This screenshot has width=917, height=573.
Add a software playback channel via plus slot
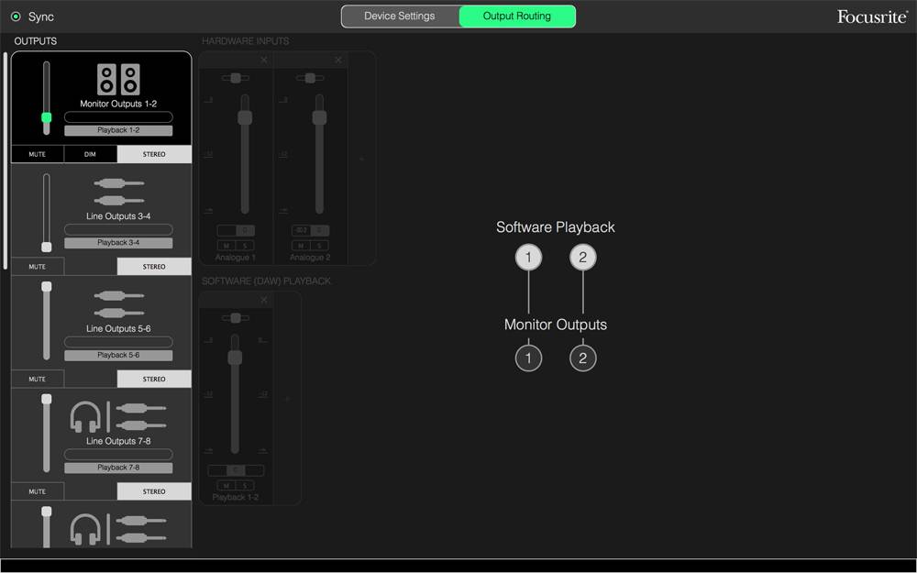click(287, 399)
